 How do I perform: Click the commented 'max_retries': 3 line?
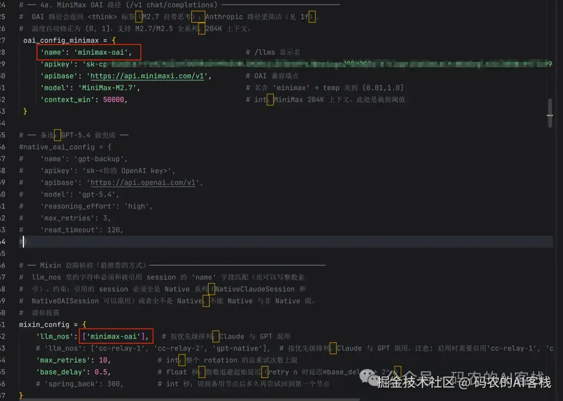tap(76, 218)
